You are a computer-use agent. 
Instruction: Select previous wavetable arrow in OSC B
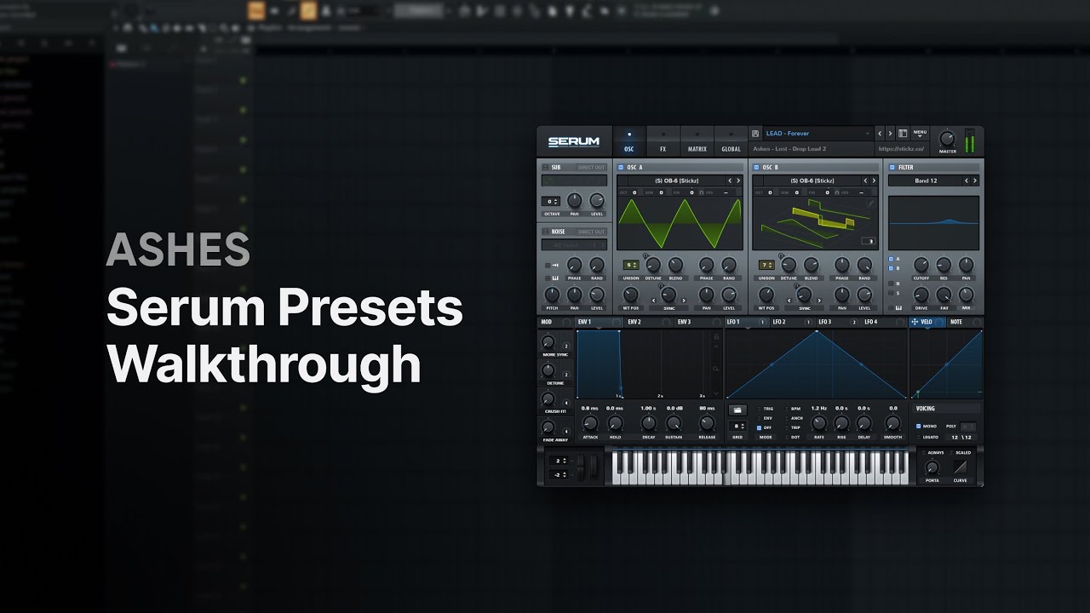[865, 180]
